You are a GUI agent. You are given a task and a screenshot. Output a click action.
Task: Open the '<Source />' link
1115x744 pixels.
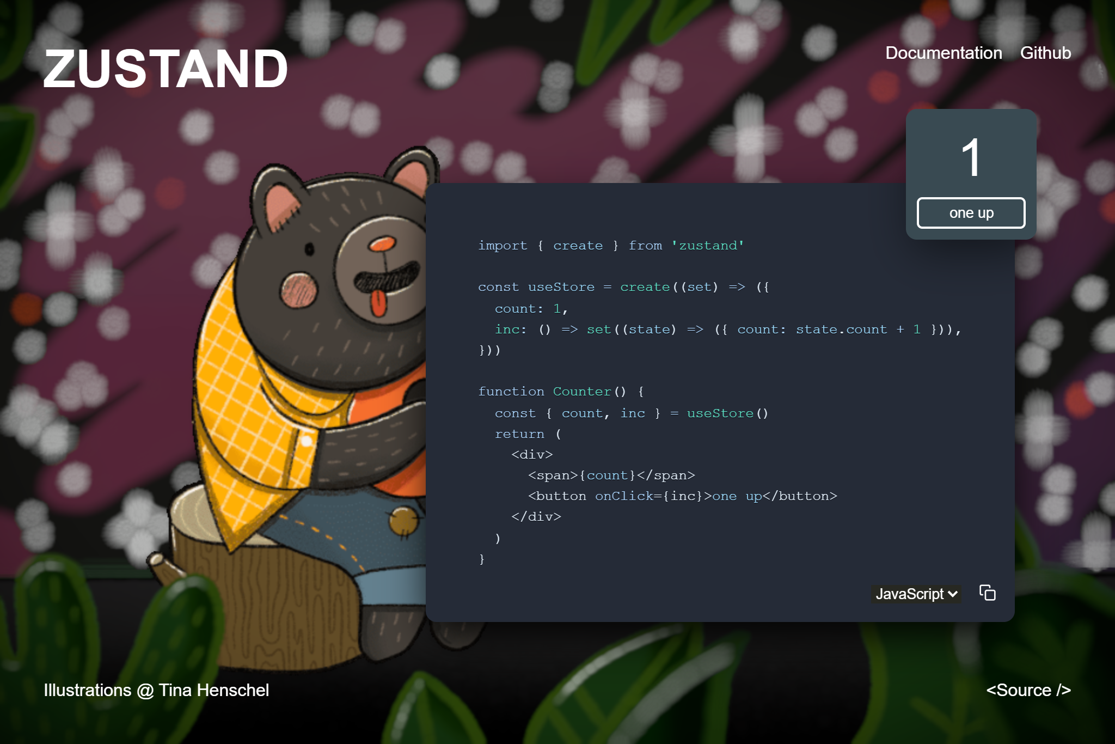pos(1030,690)
